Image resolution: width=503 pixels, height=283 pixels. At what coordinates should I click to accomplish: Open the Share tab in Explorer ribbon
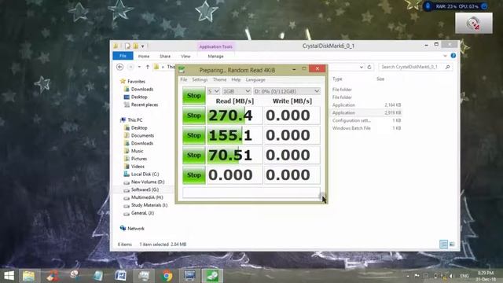[x=165, y=56]
